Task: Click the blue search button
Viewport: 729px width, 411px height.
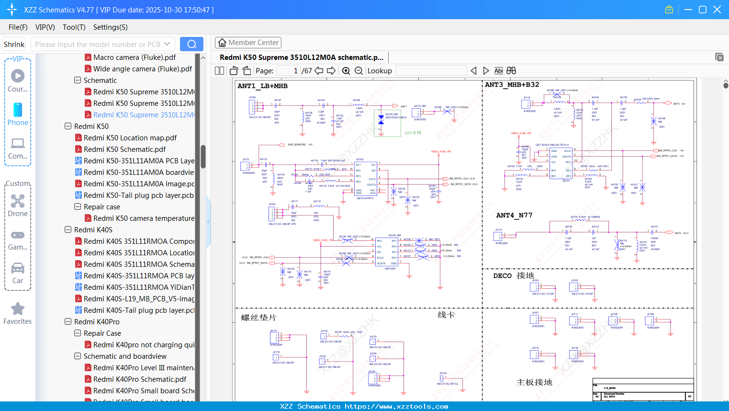Action: 191,44
